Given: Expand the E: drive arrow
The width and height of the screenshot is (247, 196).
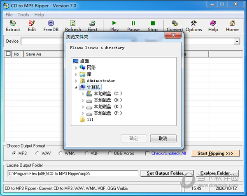Looking at the screenshot, I should click(x=83, y=107).
